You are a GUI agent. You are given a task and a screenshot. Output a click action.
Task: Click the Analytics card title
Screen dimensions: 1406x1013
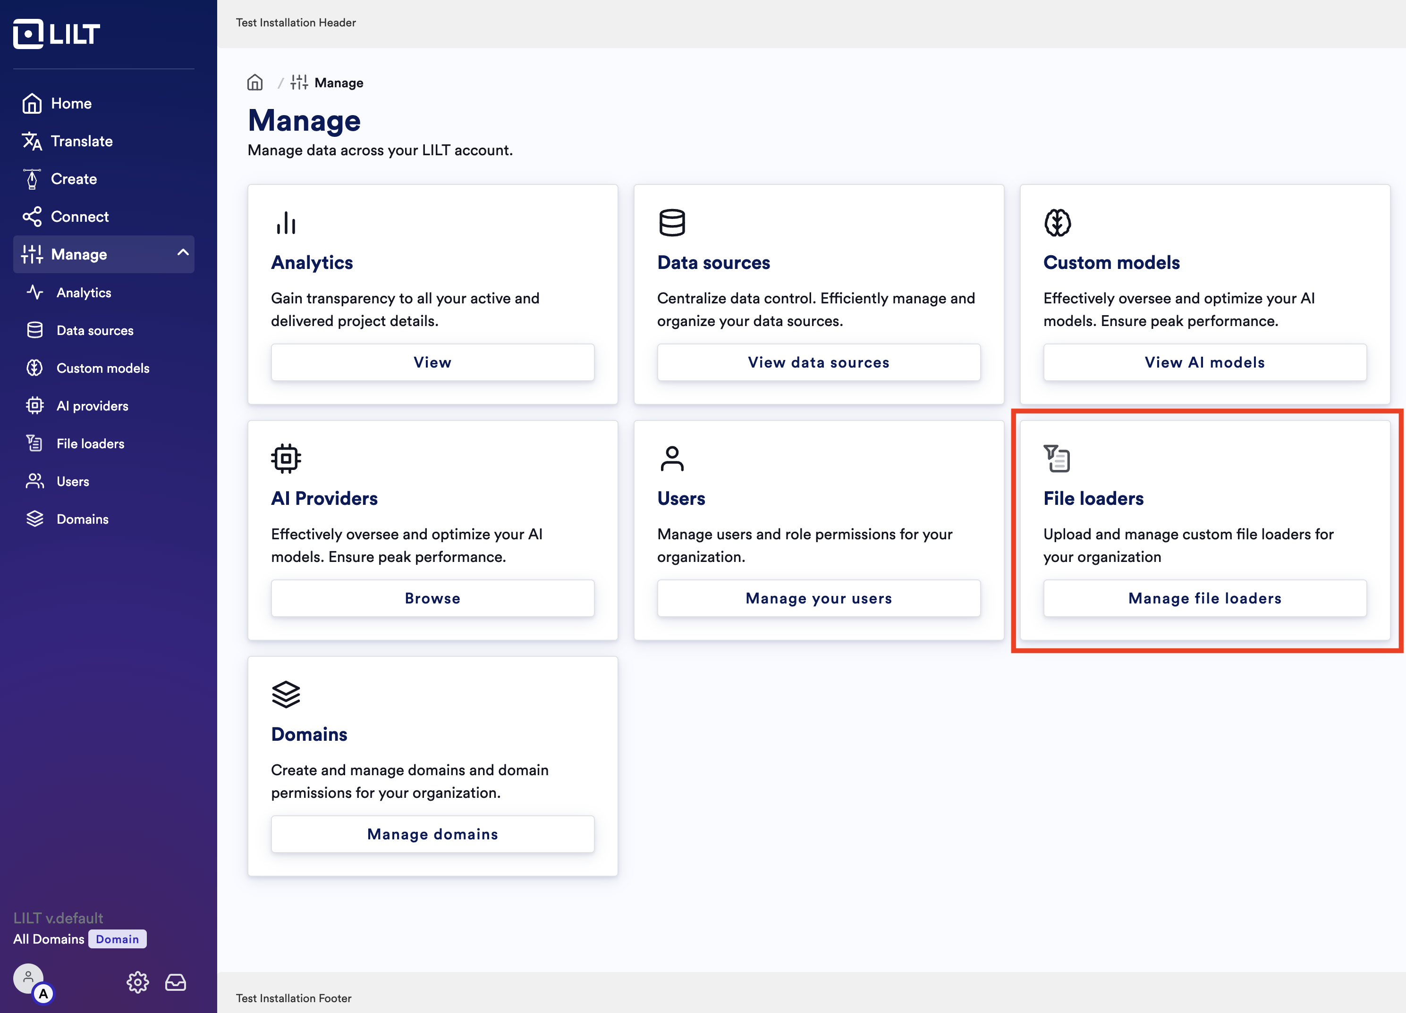pos(312,263)
